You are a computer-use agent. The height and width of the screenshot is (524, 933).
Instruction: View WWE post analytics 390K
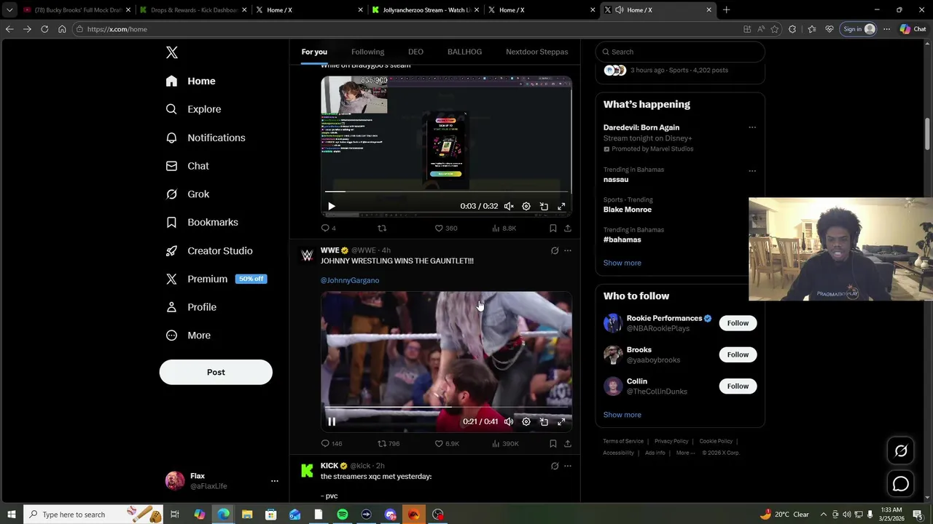pyautogui.click(x=505, y=444)
